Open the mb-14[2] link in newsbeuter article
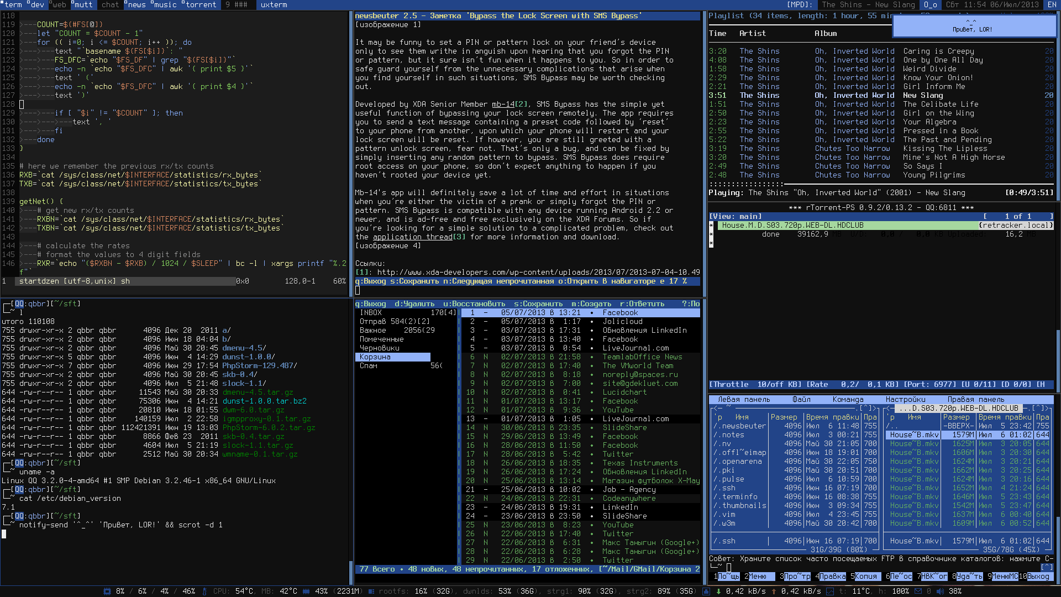 click(x=510, y=104)
